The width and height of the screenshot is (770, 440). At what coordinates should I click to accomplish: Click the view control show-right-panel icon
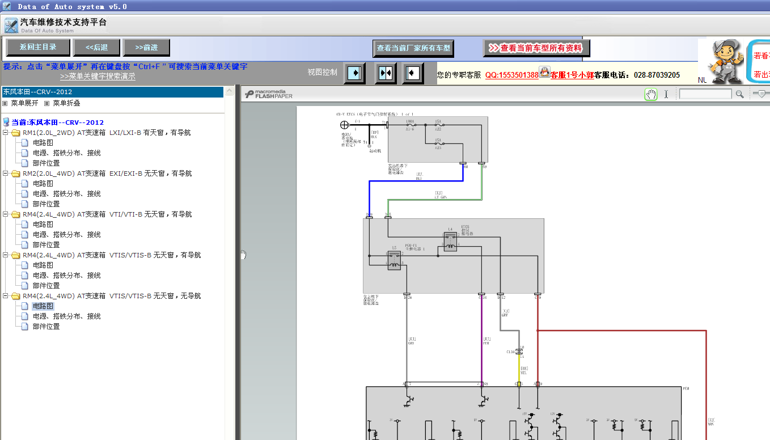coord(354,73)
